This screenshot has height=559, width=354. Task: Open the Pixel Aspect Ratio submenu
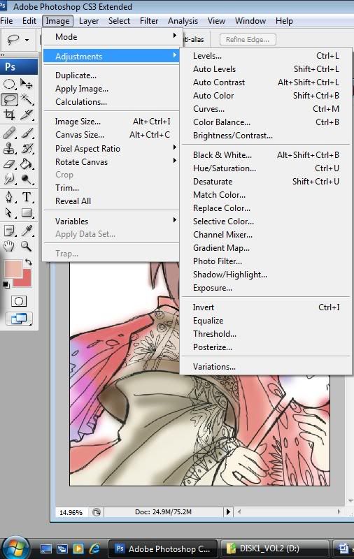point(111,148)
